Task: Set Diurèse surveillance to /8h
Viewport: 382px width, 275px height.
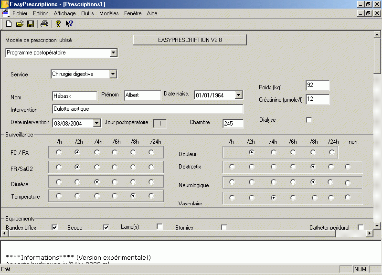Action: point(133,182)
